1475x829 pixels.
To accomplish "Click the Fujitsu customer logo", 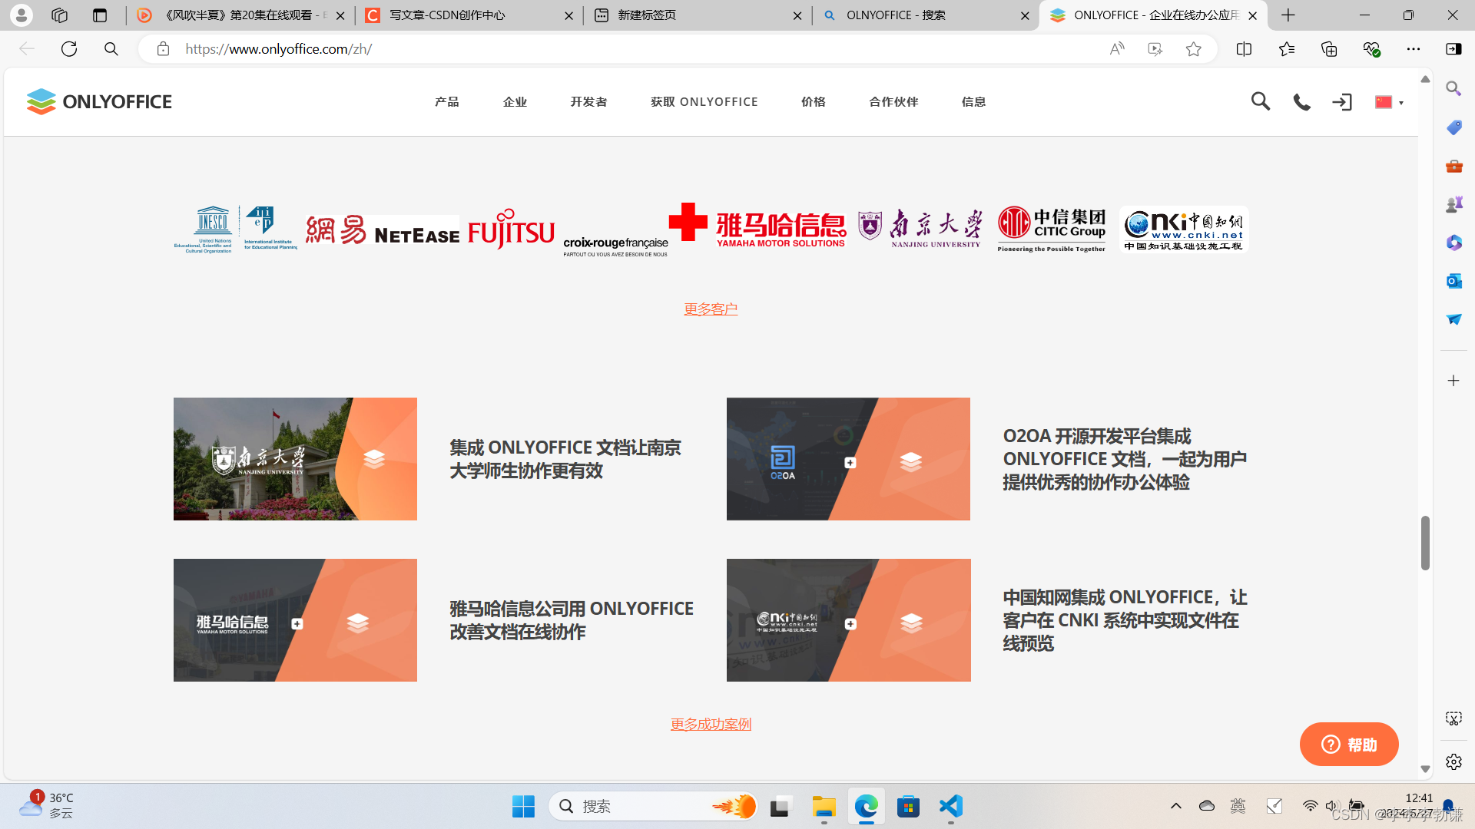I will click(511, 229).
